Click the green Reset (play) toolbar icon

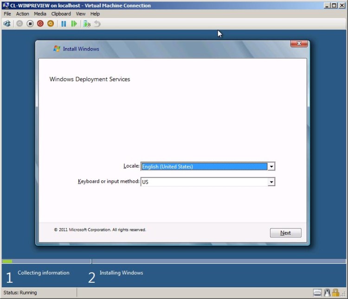click(x=74, y=24)
